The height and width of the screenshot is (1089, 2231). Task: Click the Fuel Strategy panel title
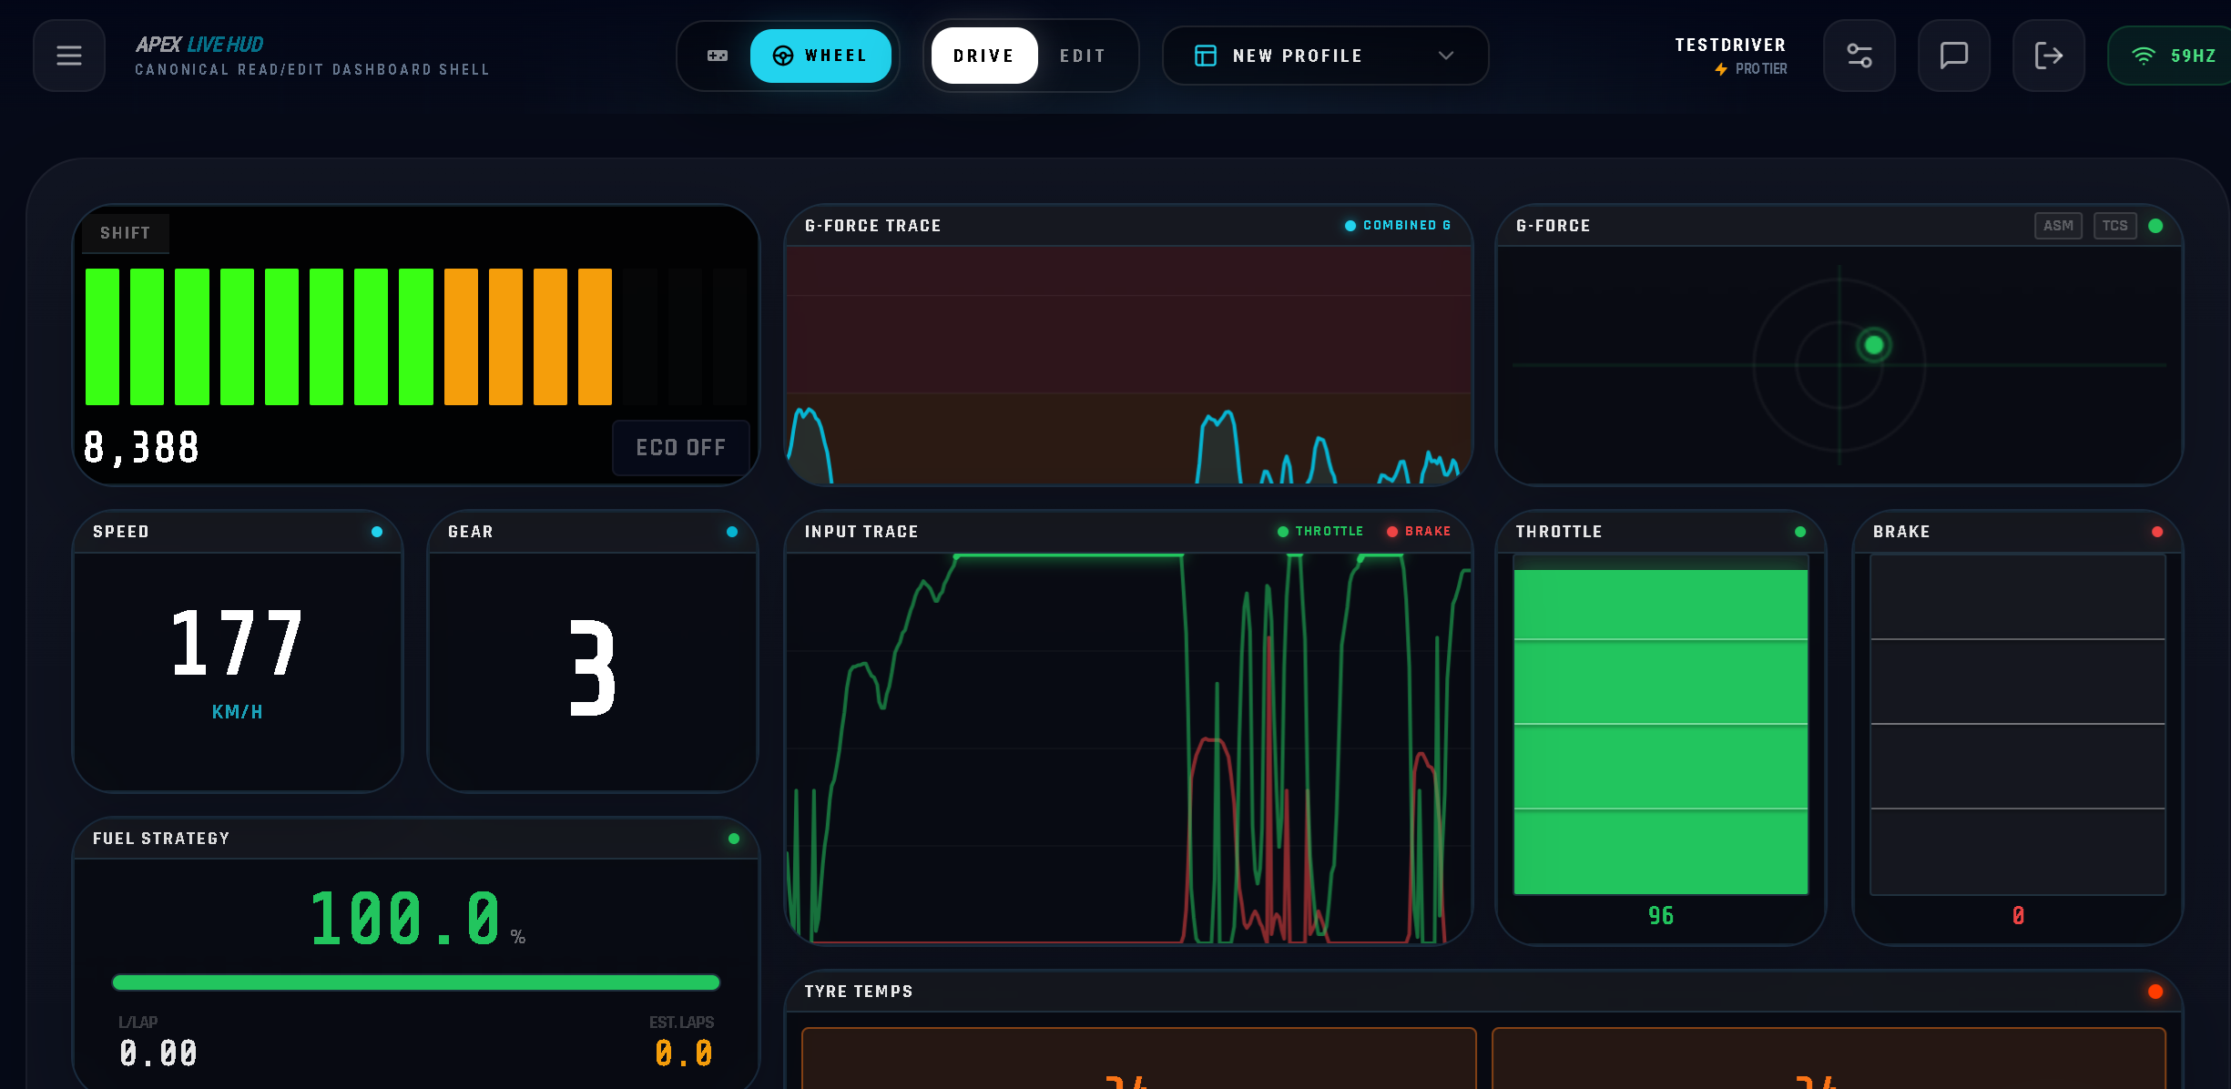(x=161, y=839)
